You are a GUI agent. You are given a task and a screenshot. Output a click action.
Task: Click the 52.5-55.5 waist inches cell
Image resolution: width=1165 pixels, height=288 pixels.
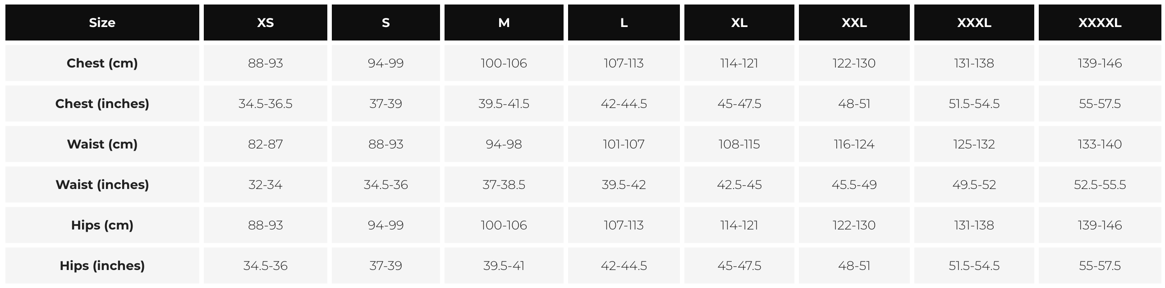[1100, 184]
